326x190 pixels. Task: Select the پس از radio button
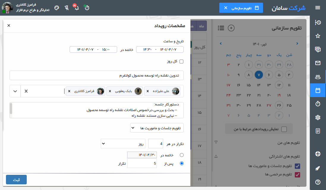tap(182, 163)
